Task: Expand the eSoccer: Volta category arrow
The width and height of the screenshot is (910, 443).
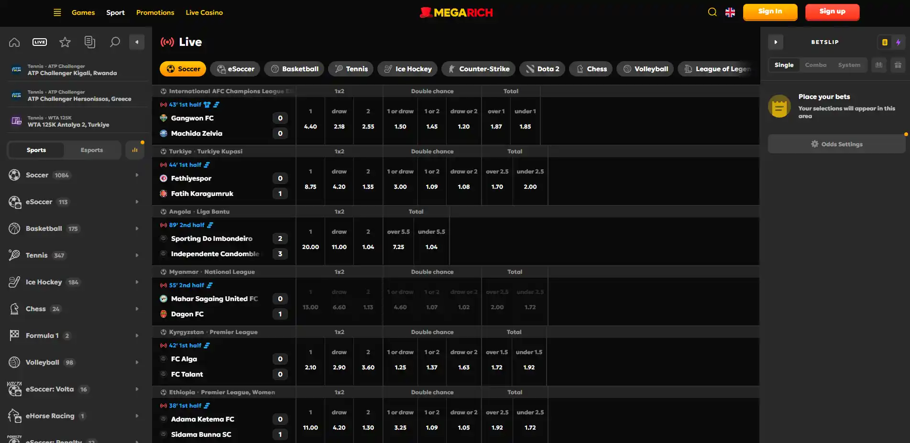Action: [137, 389]
